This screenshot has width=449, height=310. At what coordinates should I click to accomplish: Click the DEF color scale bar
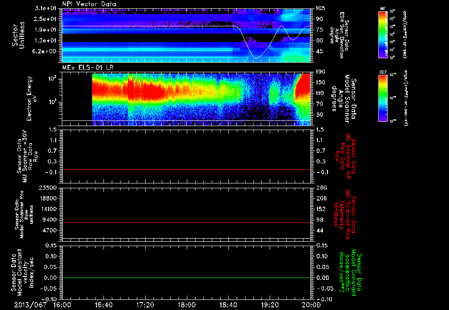pyautogui.click(x=383, y=98)
